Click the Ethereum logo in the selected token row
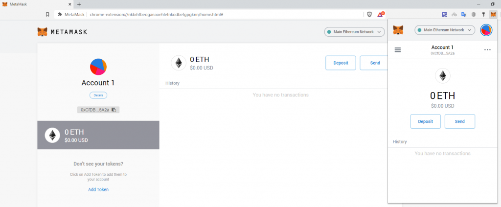Image resolution: width=501 pixels, height=207 pixels. pos(52,135)
